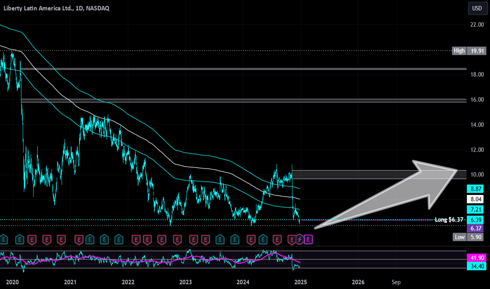Click the 2024 label on time axis
This screenshot has width=490, height=289.
click(243, 282)
